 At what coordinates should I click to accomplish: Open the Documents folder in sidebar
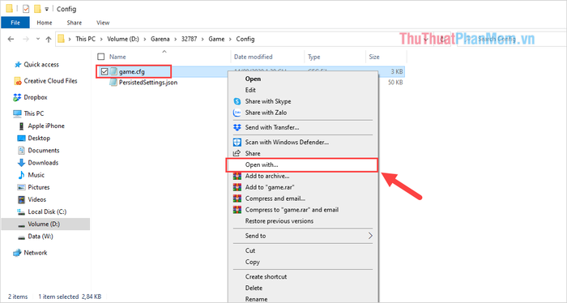[x=44, y=151]
